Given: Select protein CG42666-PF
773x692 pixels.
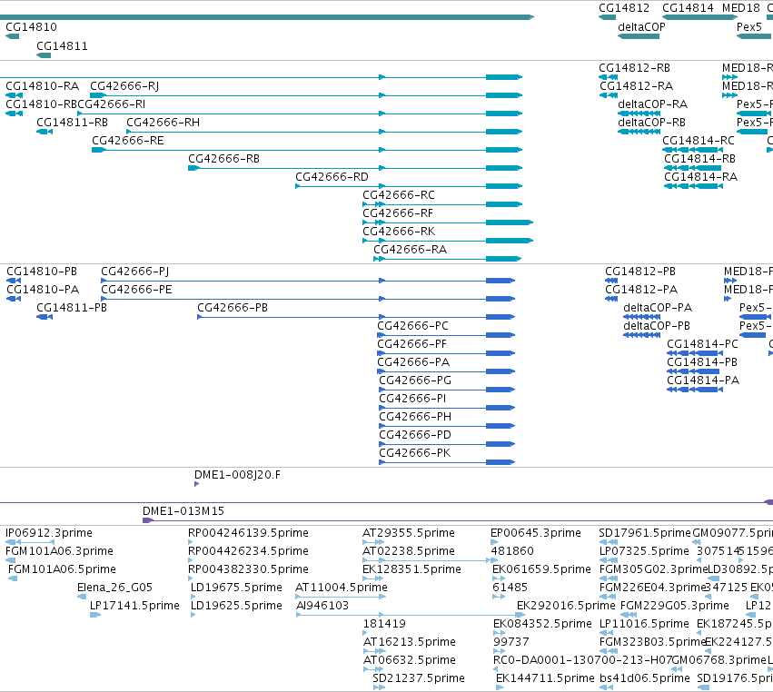Looking at the screenshot, I should point(412,344).
